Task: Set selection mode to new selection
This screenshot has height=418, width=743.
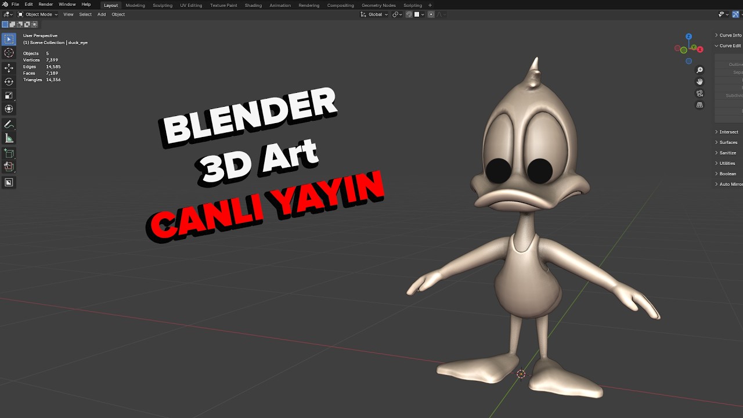Action: (x=5, y=24)
